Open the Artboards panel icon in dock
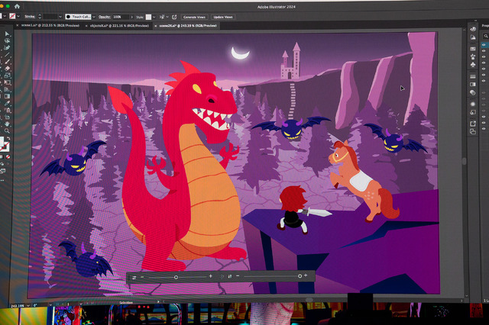This screenshot has width=489, height=325. click(473, 132)
